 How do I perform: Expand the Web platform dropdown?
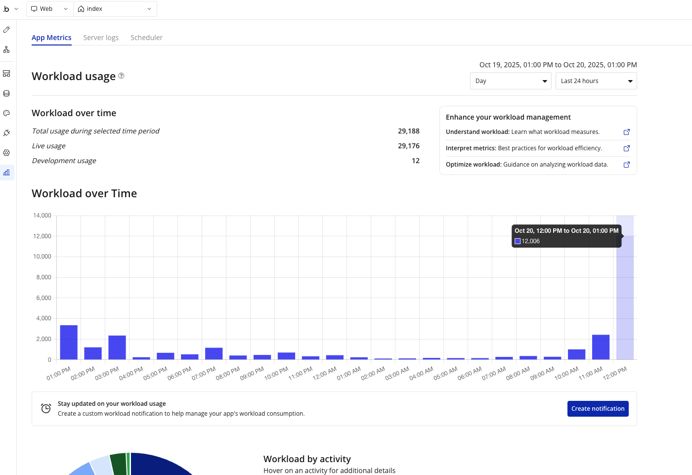(49, 9)
